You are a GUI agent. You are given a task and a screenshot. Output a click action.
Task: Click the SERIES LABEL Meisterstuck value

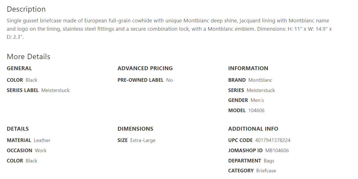[x=55, y=90]
